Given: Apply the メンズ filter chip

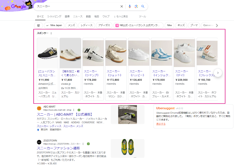Looking at the screenshot, I should (72, 25).
